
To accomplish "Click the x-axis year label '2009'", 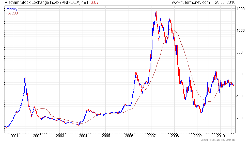I will [198, 136].
